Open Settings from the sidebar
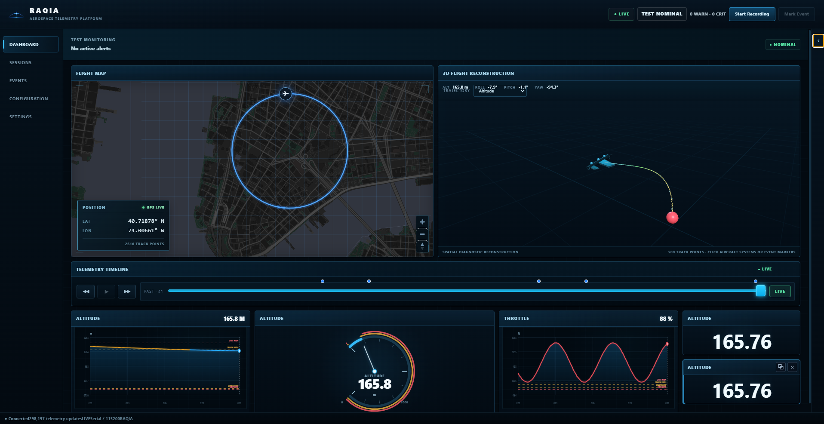Viewport: 824px width, 424px height. (31, 117)
